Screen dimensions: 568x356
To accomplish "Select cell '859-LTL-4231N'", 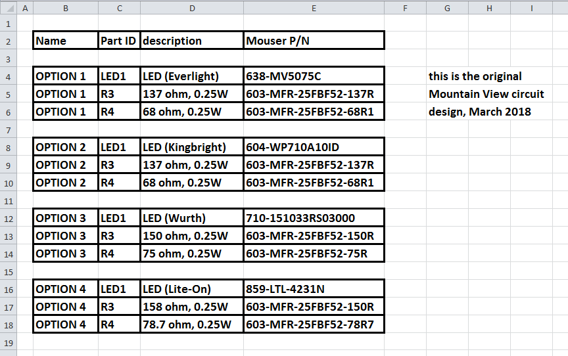I will click(314, 289).
